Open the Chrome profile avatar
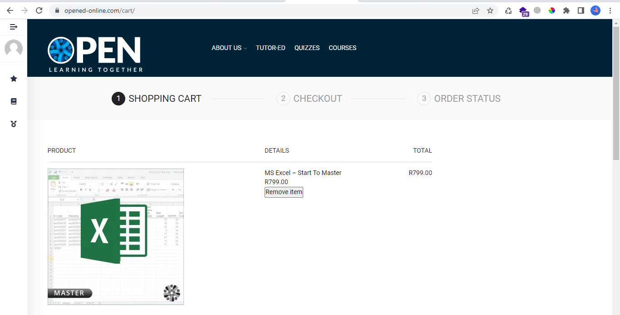 point(595,10)
